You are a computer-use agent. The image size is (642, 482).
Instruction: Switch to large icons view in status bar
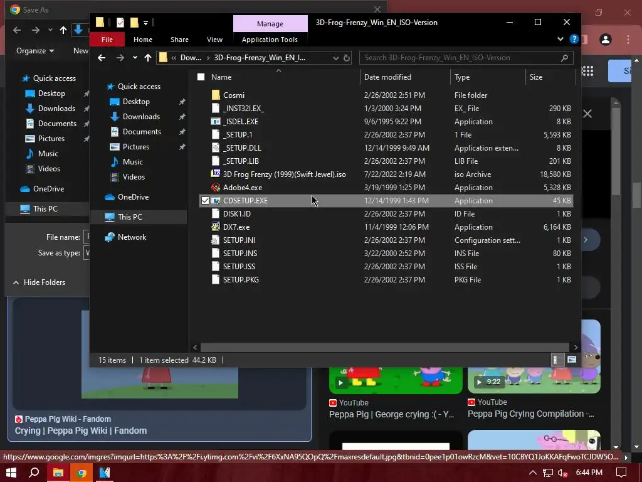tap(572, 360)
